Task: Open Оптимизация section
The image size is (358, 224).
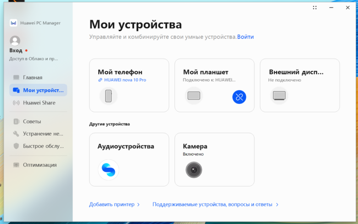Action: click(38, 165)
